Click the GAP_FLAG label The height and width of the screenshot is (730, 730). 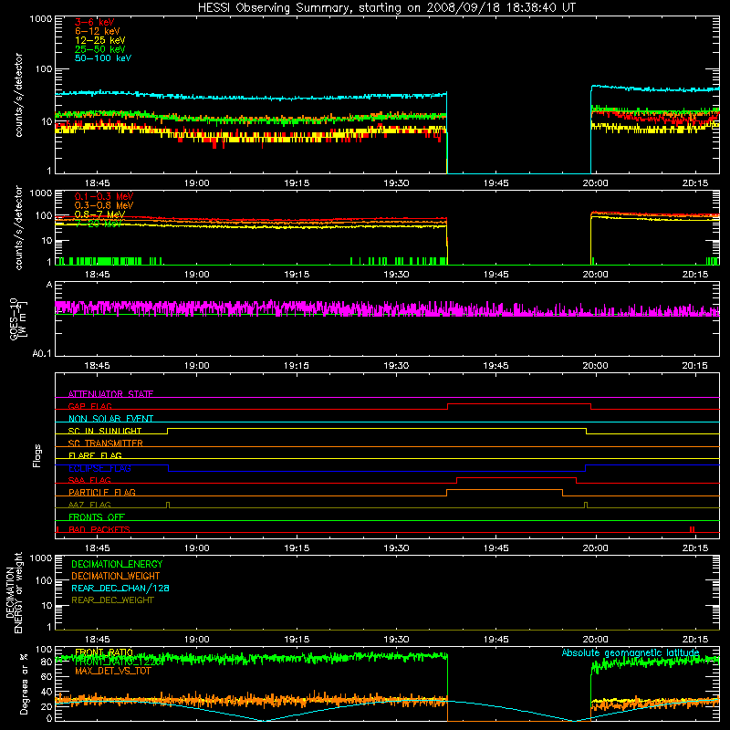pos(89,406)
